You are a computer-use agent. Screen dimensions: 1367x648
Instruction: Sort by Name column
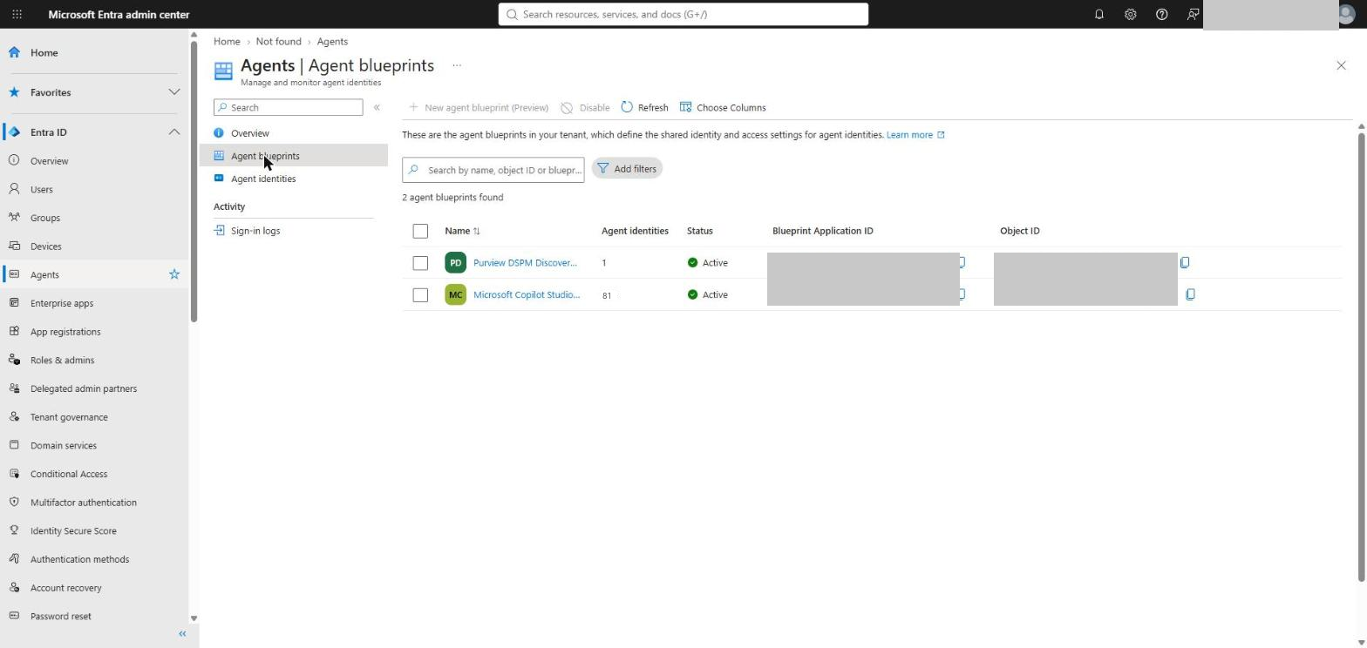pos(462,231)
